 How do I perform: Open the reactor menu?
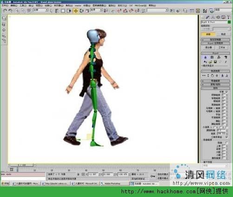(78, 6)
